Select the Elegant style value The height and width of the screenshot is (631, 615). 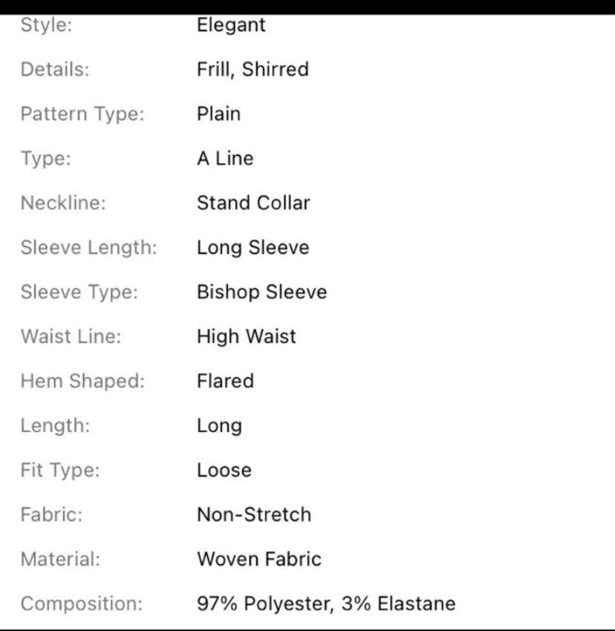tap(231, 25)
